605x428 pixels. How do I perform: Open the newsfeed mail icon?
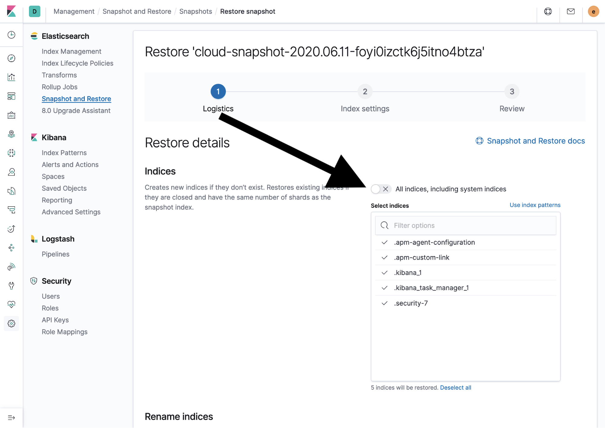coord(570,11)
